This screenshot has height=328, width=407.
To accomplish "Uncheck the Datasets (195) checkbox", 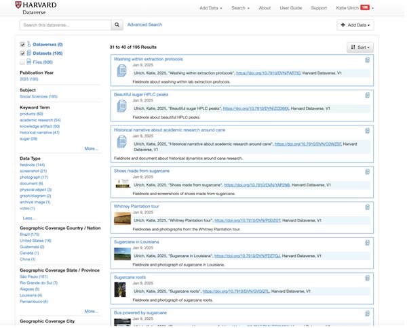I will [22, 53].
